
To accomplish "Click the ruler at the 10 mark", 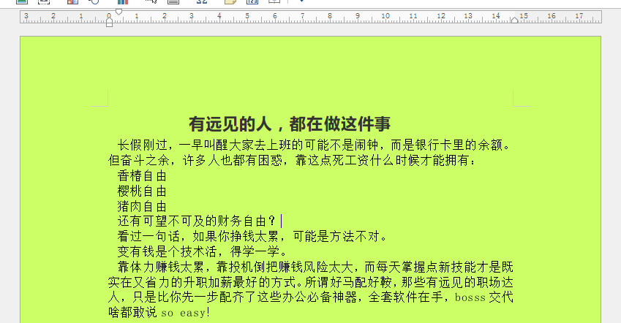I will pyautogui.click(x=385, y=16).
